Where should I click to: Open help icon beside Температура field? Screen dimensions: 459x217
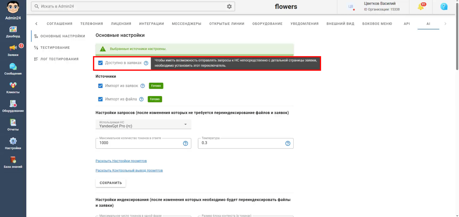point(288,143)
